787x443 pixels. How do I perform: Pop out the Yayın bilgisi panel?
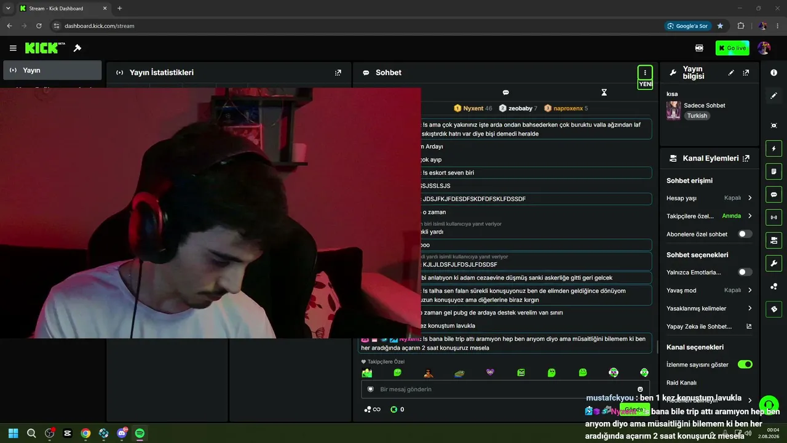[746, 73]
